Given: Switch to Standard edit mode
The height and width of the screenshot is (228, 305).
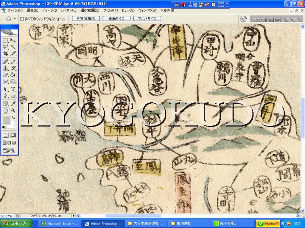Looking at the screenshot, I should pos(5,135).
